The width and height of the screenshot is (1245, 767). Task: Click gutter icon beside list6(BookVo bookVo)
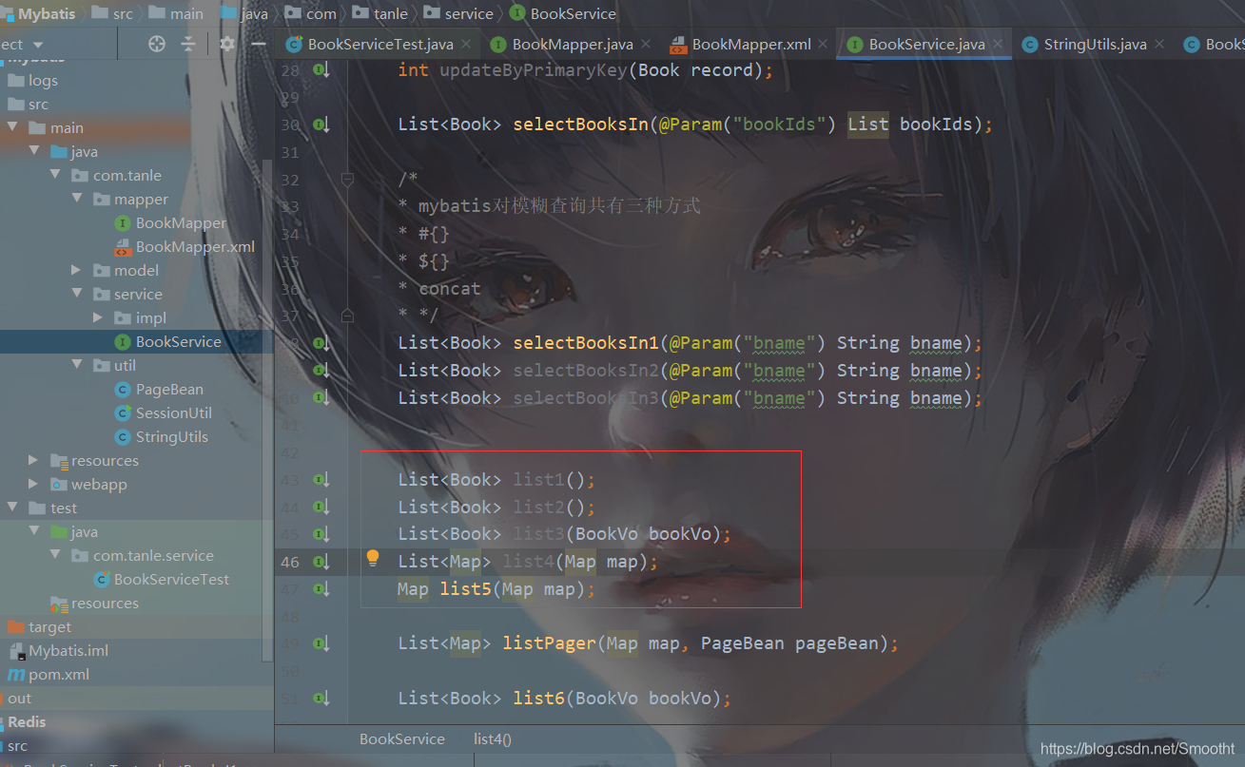[321, 700]
